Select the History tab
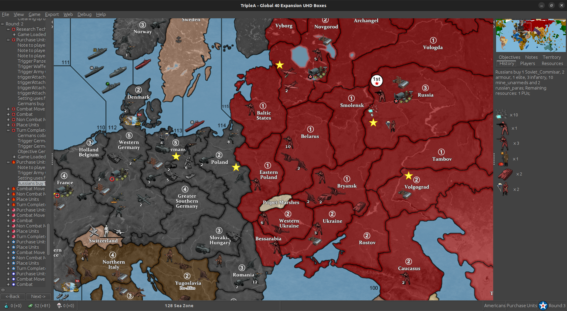The image size is (567, 311). (506, 63)
